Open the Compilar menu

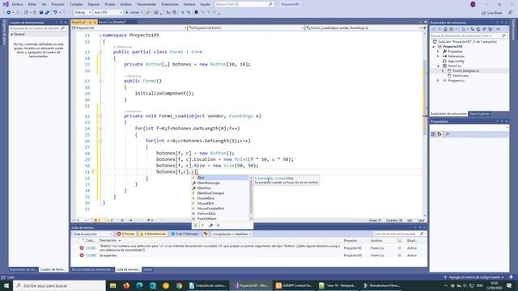click(x=76, y=4)
